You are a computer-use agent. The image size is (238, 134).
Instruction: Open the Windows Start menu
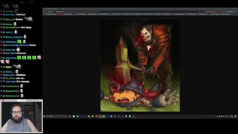[x=44, y=116]
